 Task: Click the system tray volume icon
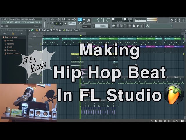[x=169, y=121]
